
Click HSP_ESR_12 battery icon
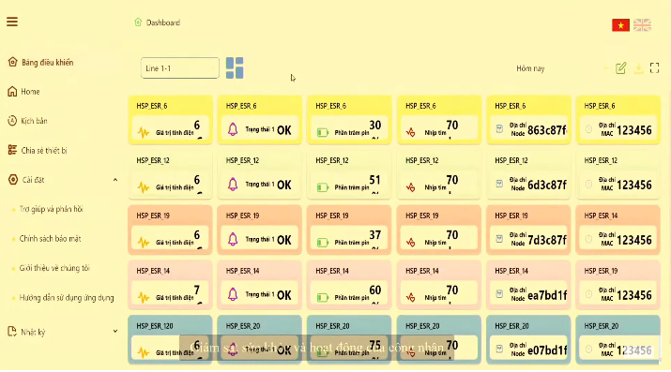[x=322, y=187]
